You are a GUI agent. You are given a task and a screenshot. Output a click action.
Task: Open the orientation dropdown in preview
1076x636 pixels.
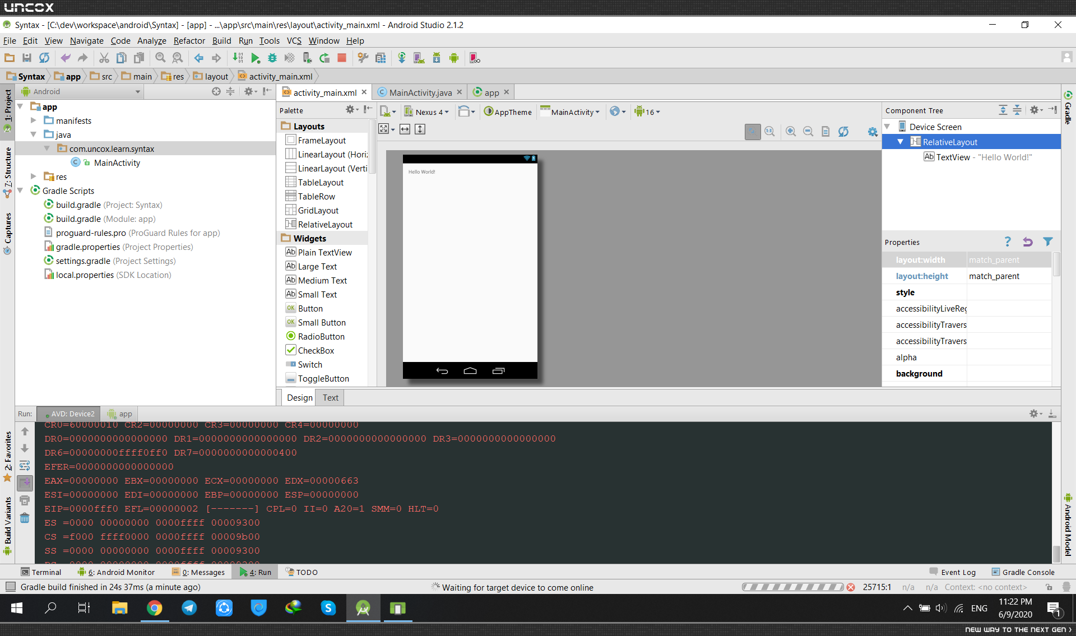coord(466,112)
